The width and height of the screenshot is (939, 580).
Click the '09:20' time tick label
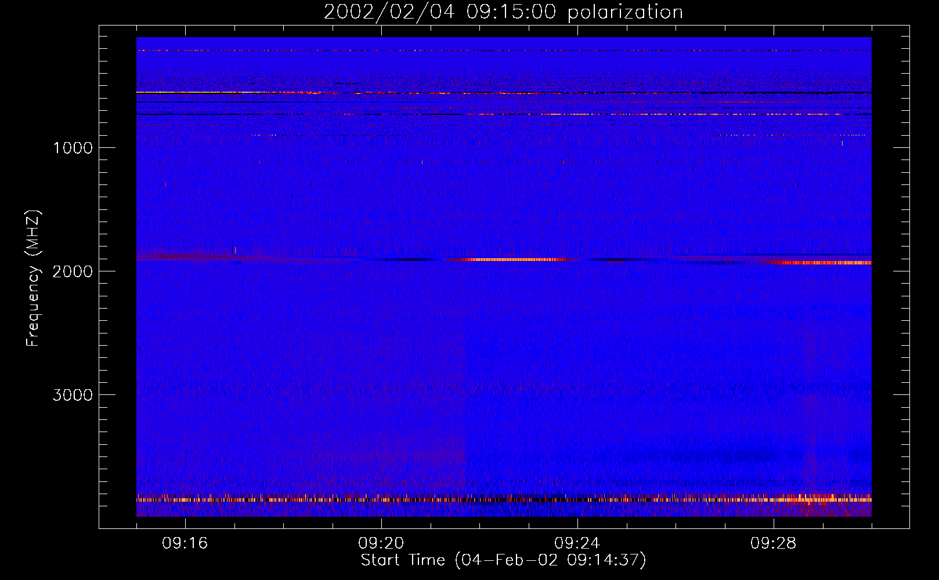tap(381, 543)
